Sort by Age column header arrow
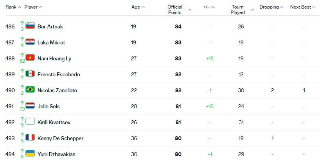The image size is (320, 160). 143,7
